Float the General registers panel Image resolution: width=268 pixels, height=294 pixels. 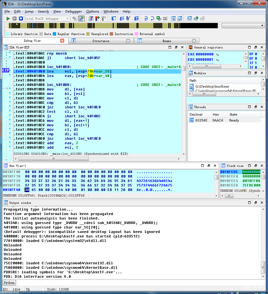click(256, 47)
